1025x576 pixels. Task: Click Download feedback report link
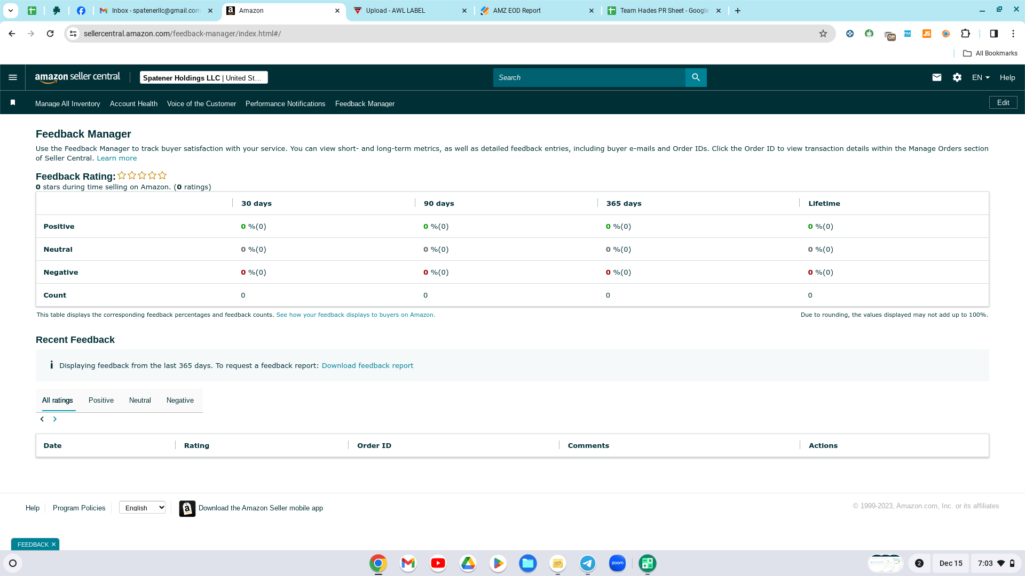click(x=367, y=365)
